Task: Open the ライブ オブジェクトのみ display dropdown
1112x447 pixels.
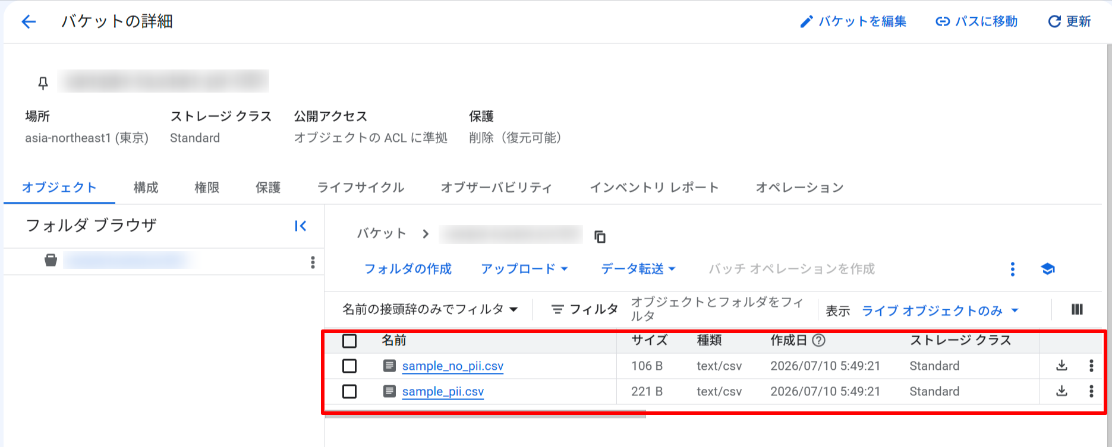Action: click(x=940, y=310)
